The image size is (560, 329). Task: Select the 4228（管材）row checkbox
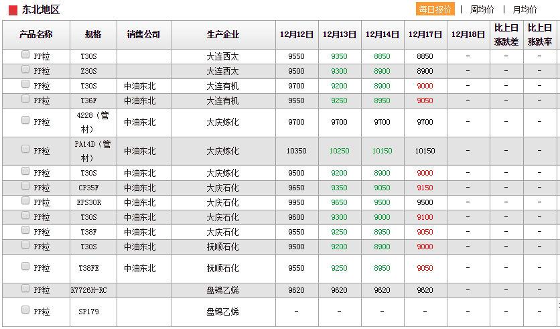(25, 121)
